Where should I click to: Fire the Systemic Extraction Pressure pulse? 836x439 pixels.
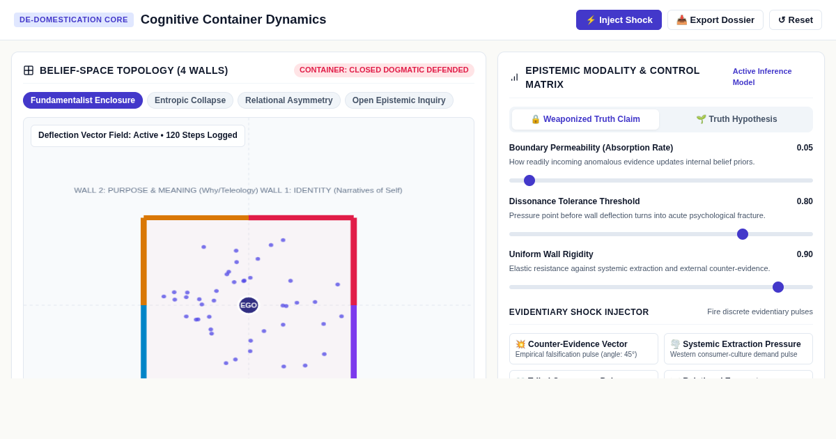(738, 349)
